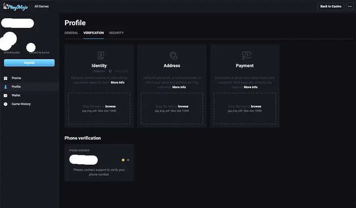Click the Profile person icon in sidebar
Screen dimensions: 356x208
(x=6, y=87)
